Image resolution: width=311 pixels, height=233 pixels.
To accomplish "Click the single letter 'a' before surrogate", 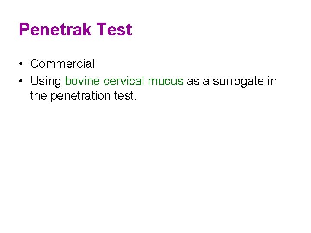I will (x=206, y=82).
